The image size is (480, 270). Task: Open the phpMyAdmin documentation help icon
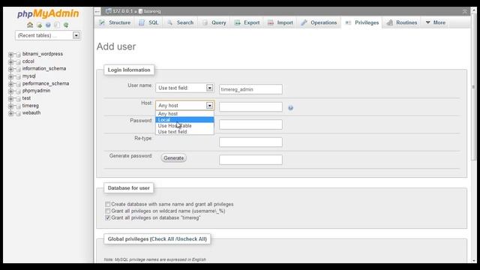(x=48, y=25)
